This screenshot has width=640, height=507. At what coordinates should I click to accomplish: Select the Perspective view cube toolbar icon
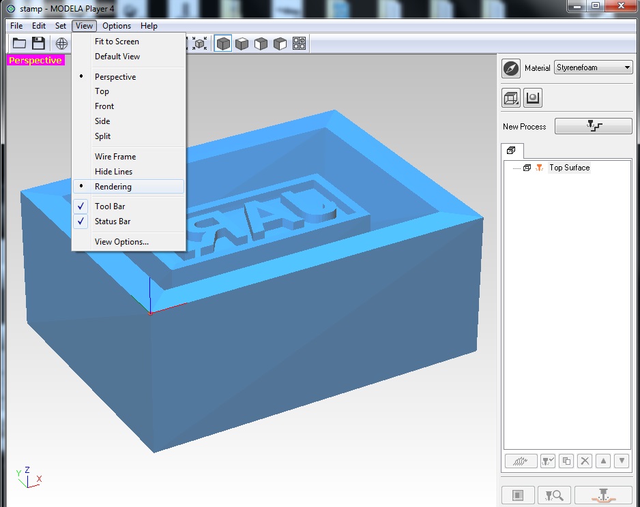click(223, 43)
